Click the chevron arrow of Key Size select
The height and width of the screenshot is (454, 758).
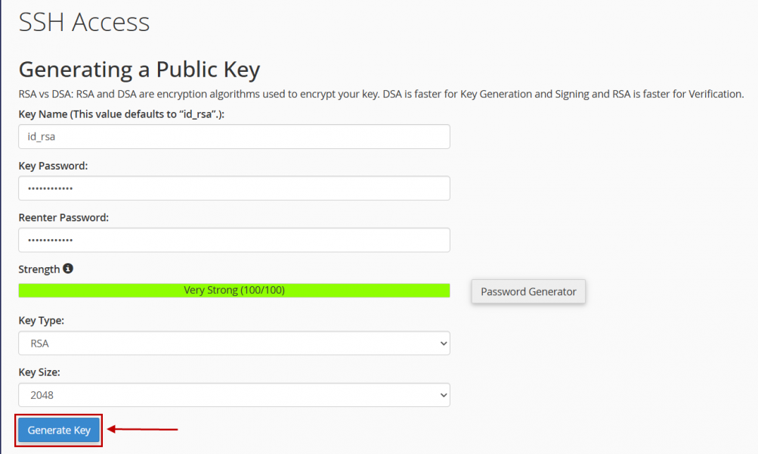click(444, 395)
